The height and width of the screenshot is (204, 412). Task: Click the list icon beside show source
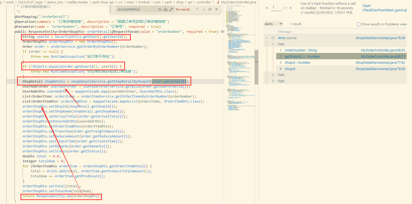[x=273, y=38]
